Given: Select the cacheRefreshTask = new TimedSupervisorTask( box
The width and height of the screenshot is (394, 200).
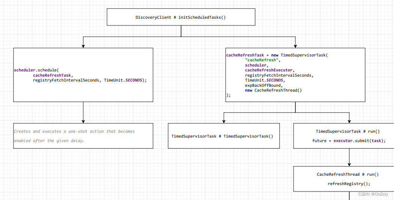Looking at the screenshot, I should 295,75.
